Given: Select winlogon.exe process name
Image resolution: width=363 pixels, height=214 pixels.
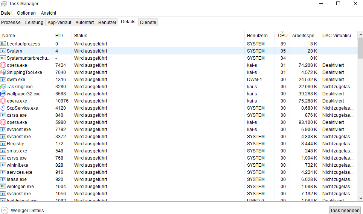Looking at the screenshot, I should (x=20, y=187).
